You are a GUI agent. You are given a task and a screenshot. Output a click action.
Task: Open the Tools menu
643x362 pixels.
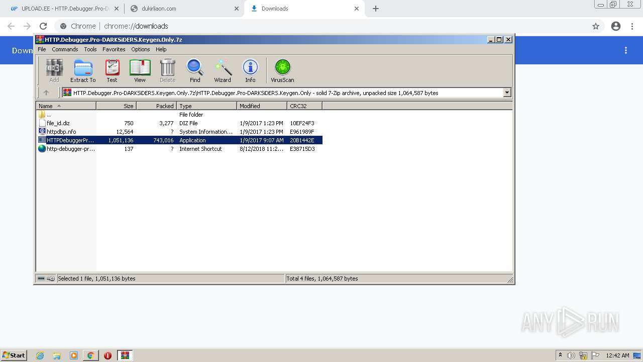(x=90, y=49)
